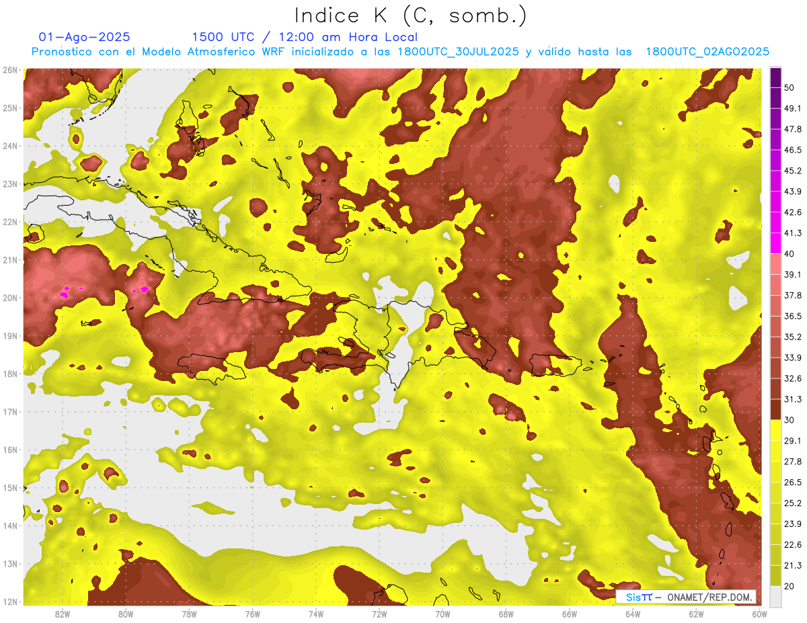The image size is (807, 623).
Task: Click the color scale value "50"
Action: (790, 87)
